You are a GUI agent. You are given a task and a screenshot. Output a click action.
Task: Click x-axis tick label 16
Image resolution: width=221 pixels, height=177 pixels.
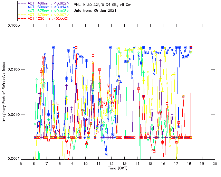(x=163, y=164)
